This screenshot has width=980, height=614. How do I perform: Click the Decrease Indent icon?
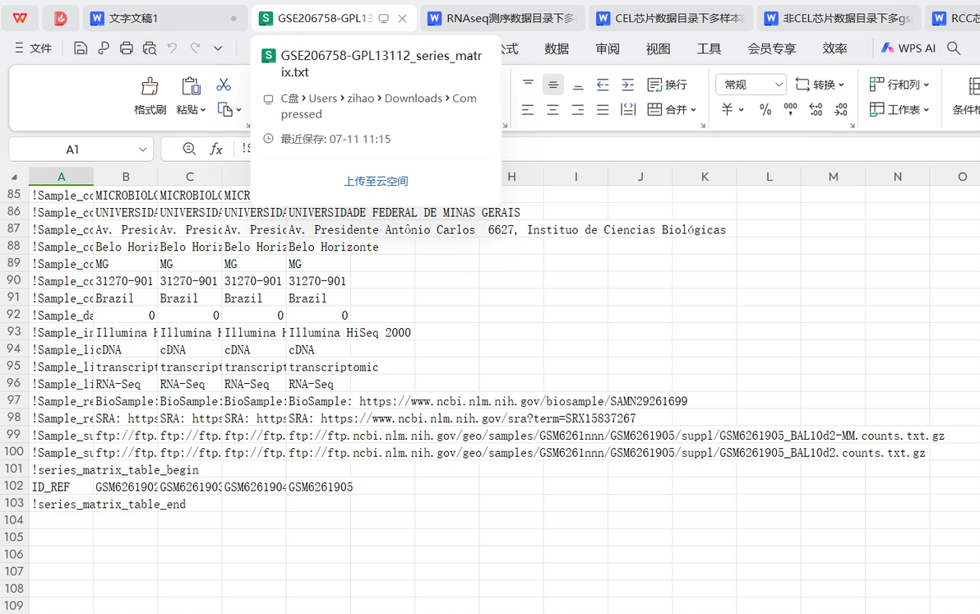click(603, 85)
